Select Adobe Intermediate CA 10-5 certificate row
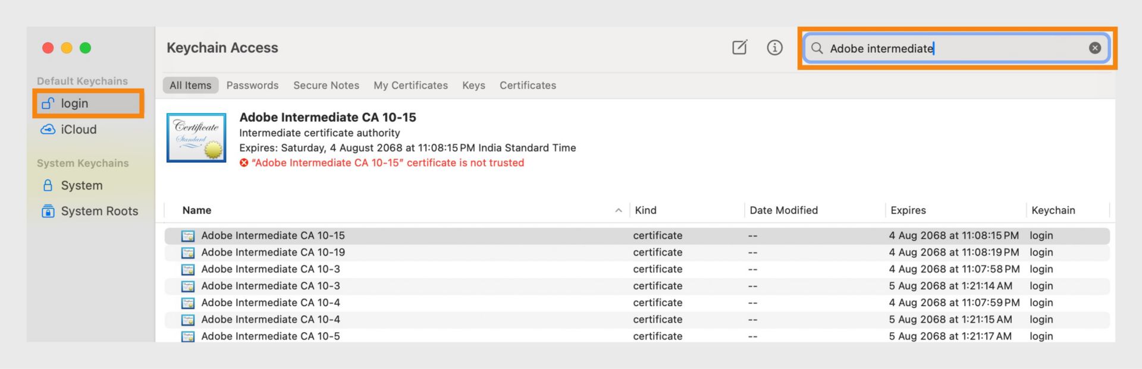Image resolution: width=1142 pixels, height=369 pixels. pos(271,336)
